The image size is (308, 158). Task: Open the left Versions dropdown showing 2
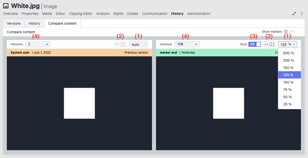(38, 44)
